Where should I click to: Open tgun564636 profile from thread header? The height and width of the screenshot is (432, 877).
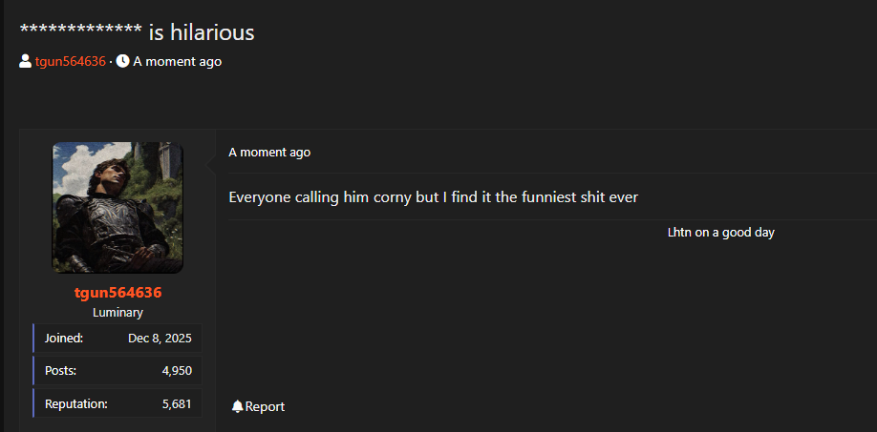[70, 62]
